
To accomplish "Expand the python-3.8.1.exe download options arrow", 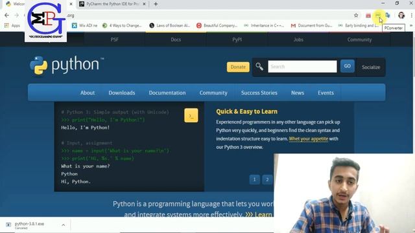I will click(64, 225).
